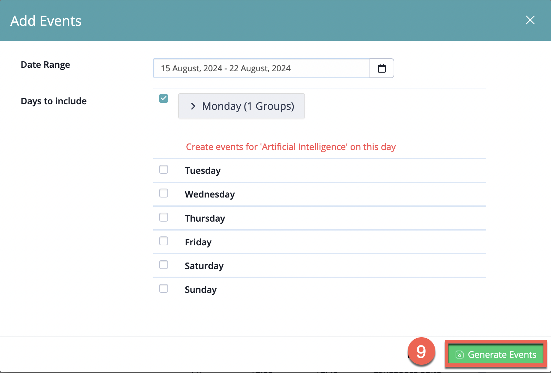The width and height of the screenshot is (551, 373).
Task: Enable the Tuesday checkbox
Action: tap(164, 170)
